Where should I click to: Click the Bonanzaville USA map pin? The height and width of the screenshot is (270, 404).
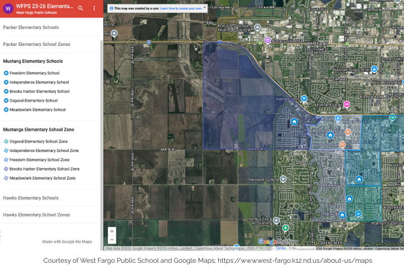point(268,40)
